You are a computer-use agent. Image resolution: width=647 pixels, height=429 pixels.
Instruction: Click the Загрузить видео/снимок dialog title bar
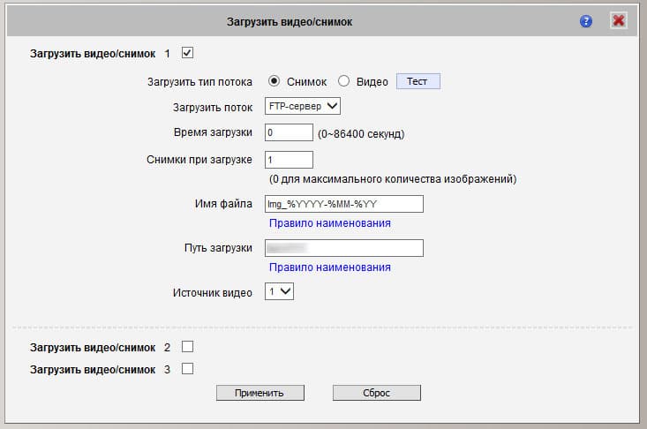coord(290,21)
